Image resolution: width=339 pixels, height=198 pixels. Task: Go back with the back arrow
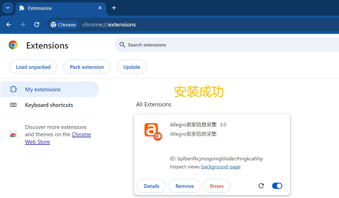point(9,25)
